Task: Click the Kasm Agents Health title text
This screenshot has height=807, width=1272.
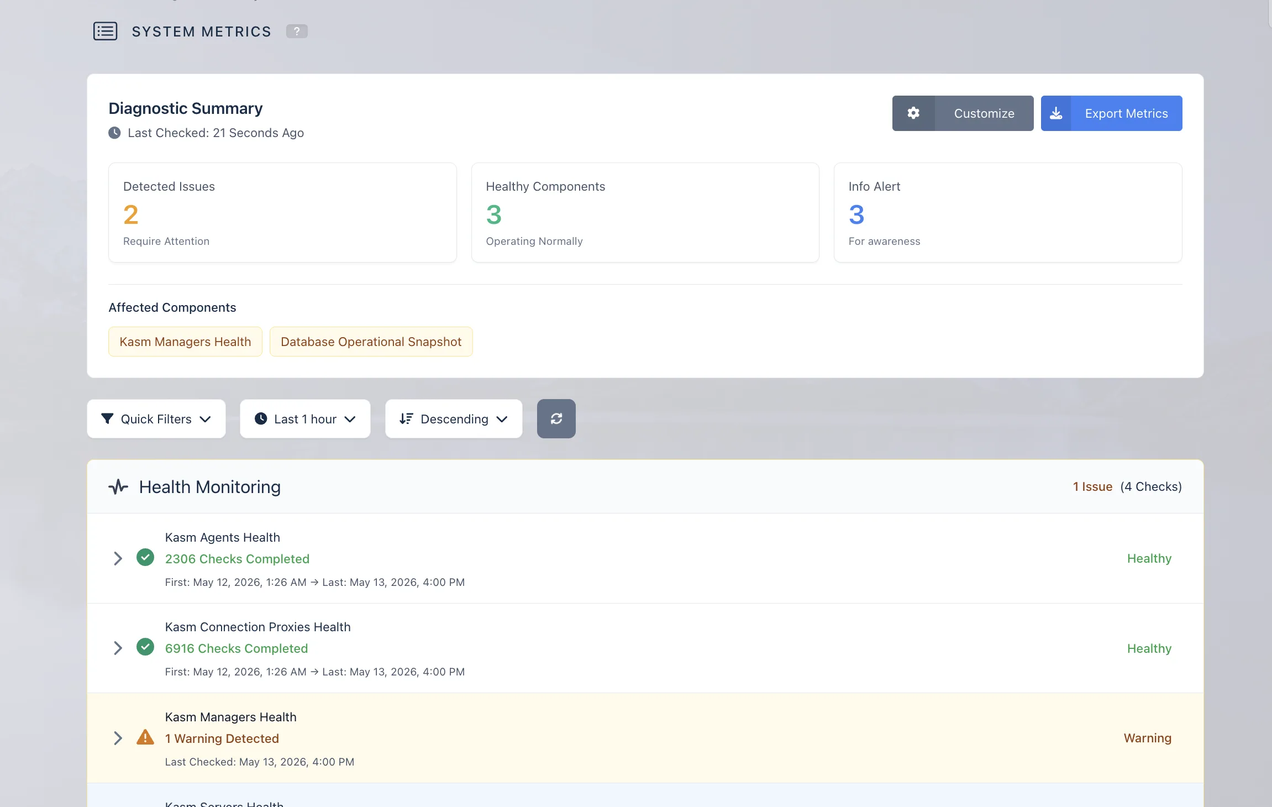Action: click(x=223, y=538)
